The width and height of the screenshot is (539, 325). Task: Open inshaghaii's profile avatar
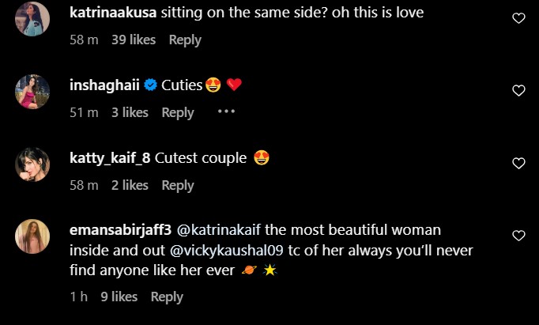(33, 93)
